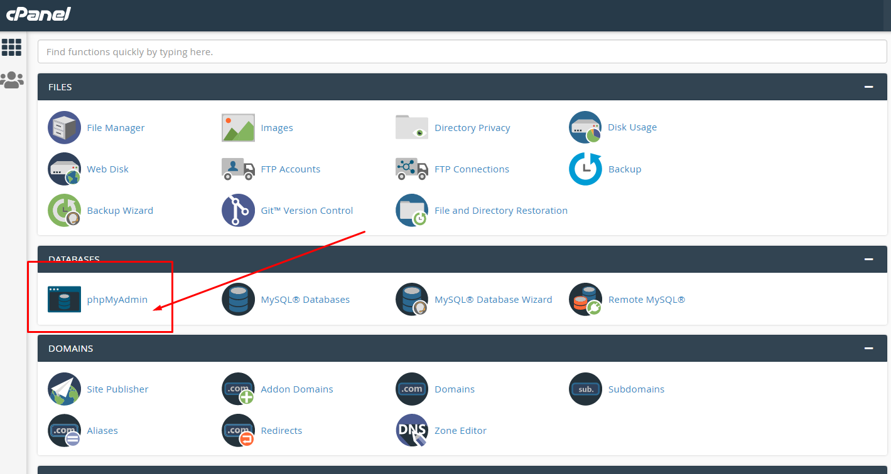Launch the MySQL Database Wizard icon
The image size is (891, 474).
(412, 300)
